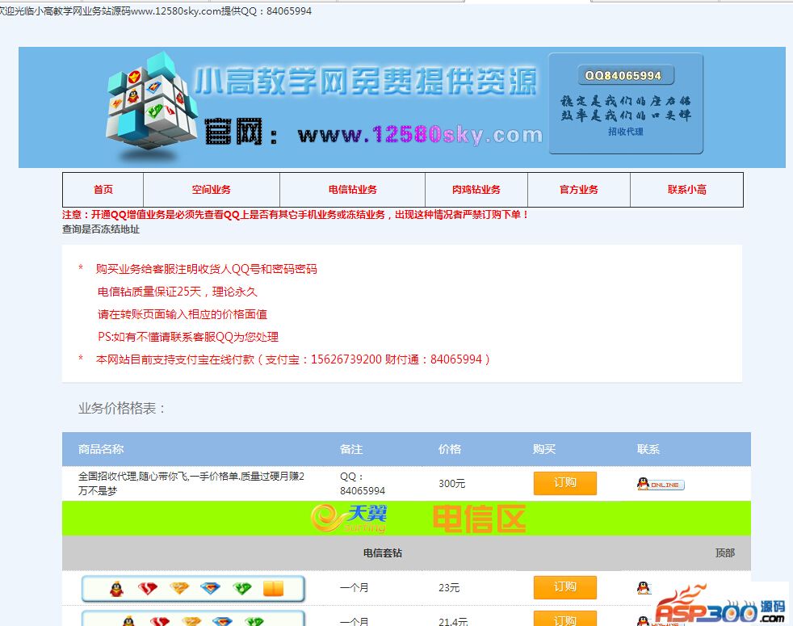Click the top welcome text line
The height and width of the screenshot is (626, 793).
point(156,11)
